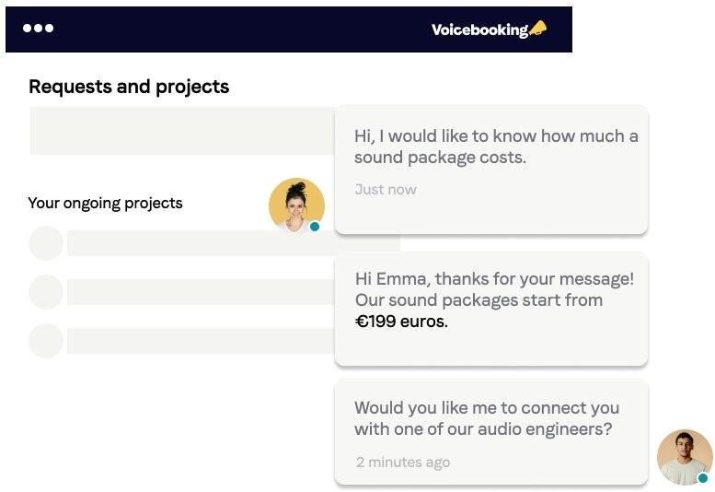Viewport: 715px width, 492px height.
Task: Click the first project's round placeholder icon
Action: (x=46, y=243)
